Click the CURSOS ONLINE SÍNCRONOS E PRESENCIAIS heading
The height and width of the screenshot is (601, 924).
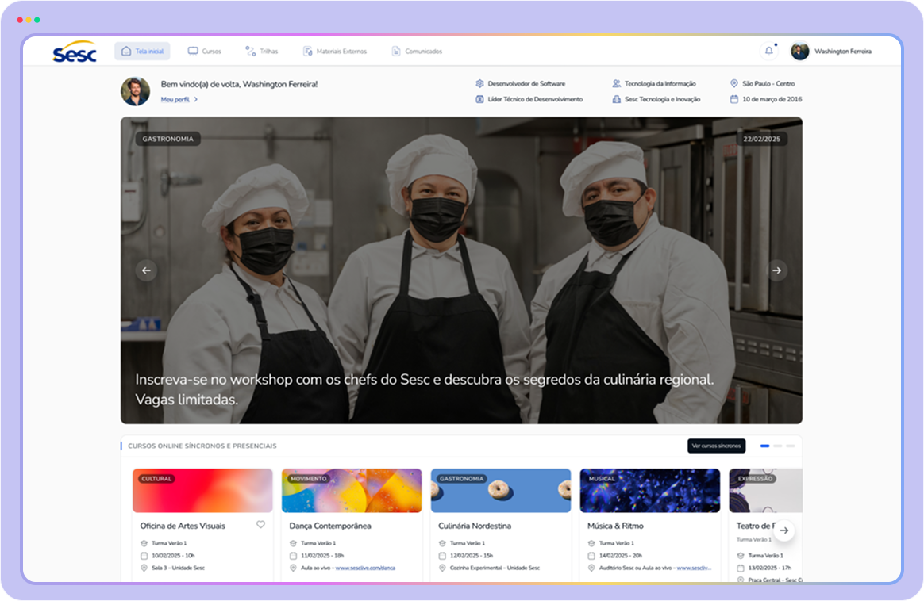coord(202,446)
